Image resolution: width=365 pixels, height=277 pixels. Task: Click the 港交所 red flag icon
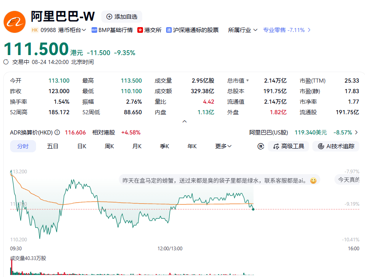point(140,30)
